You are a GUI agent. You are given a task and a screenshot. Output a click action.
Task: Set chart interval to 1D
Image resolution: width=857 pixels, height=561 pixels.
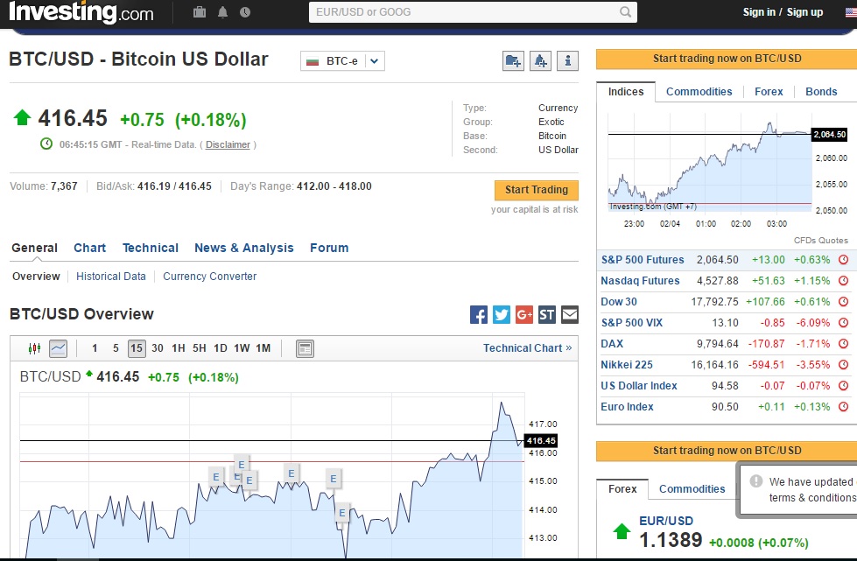click(221, 348)
